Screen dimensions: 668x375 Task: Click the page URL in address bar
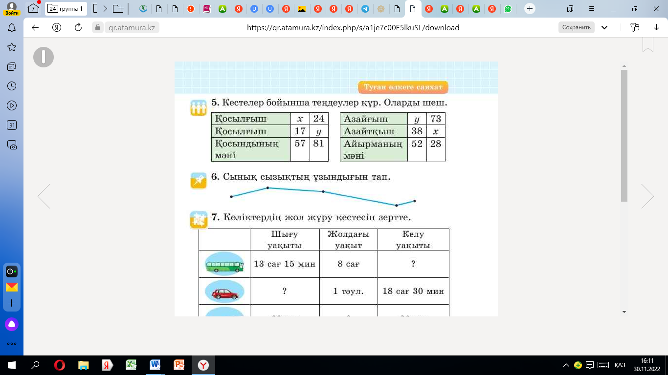(x=353, y=28)
